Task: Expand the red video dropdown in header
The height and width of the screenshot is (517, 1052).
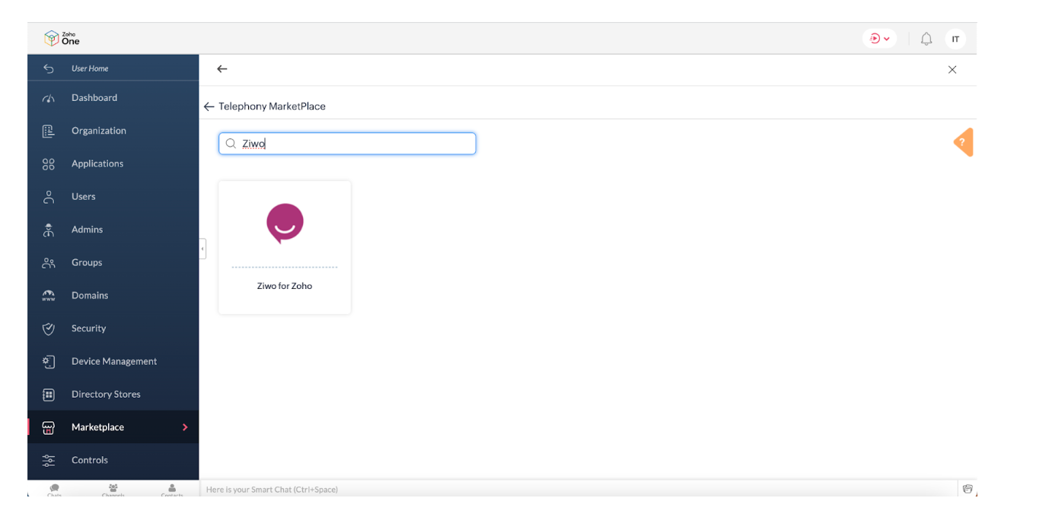Action: click(880, 39)
